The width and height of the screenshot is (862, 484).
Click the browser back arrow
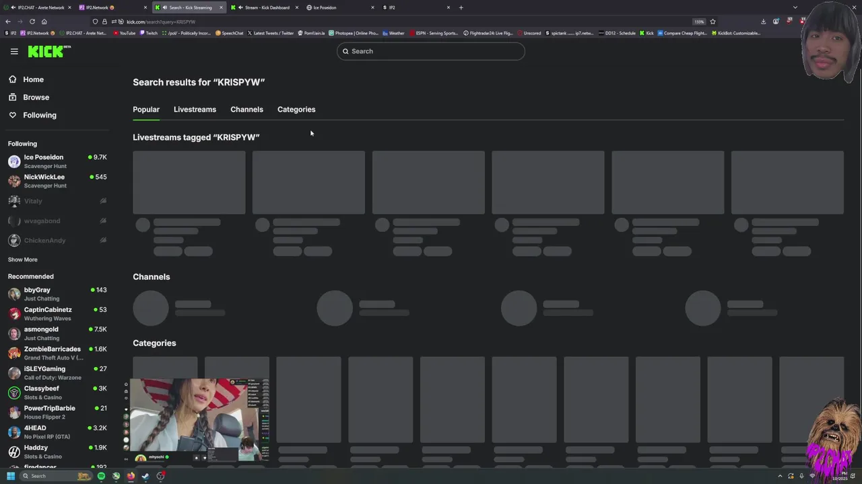point(8,22)
